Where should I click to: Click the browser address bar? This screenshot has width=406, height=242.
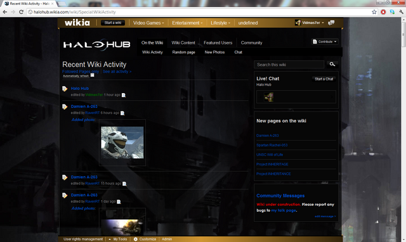click(199, 12)
